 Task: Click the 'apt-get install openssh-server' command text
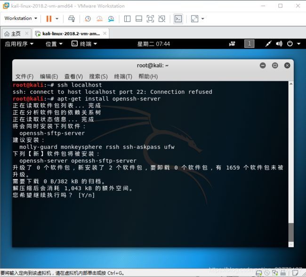click(x=109, y=98)
